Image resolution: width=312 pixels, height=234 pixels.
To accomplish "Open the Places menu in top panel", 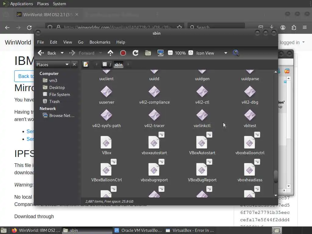I will point(43,4).
